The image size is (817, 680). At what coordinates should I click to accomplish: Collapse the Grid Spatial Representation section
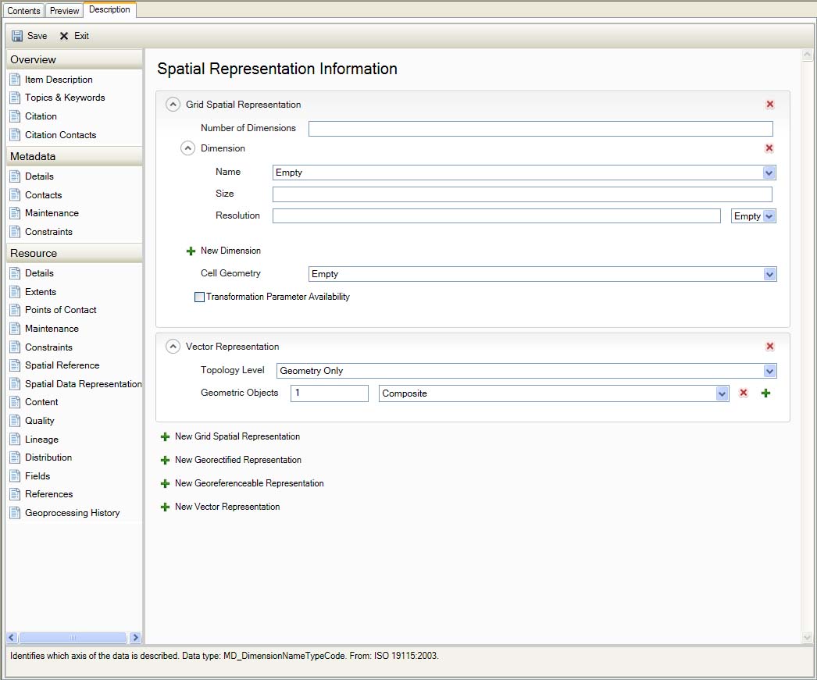(171, 103)
